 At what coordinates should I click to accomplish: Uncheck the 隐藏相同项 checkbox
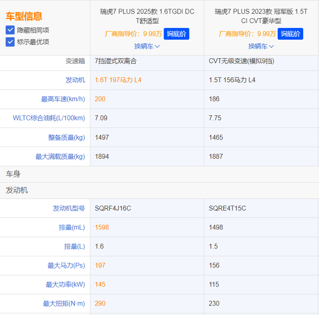click(x=10, y=30)
